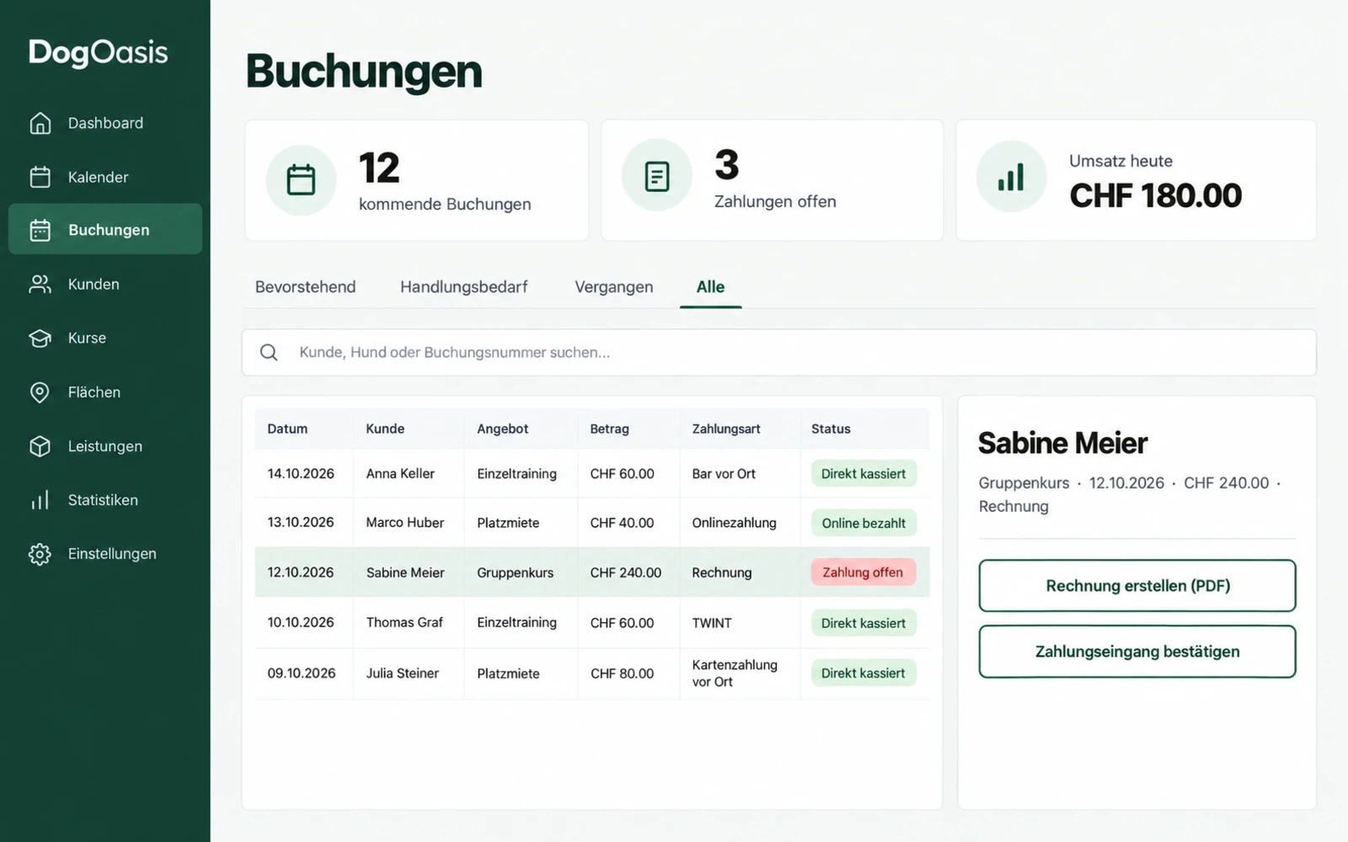1348x842 pixels.
Task: Sort by the Datum column header
Action: coord(287,429)
